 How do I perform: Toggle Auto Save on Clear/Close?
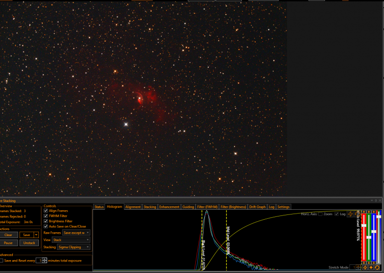coord(46,226)
